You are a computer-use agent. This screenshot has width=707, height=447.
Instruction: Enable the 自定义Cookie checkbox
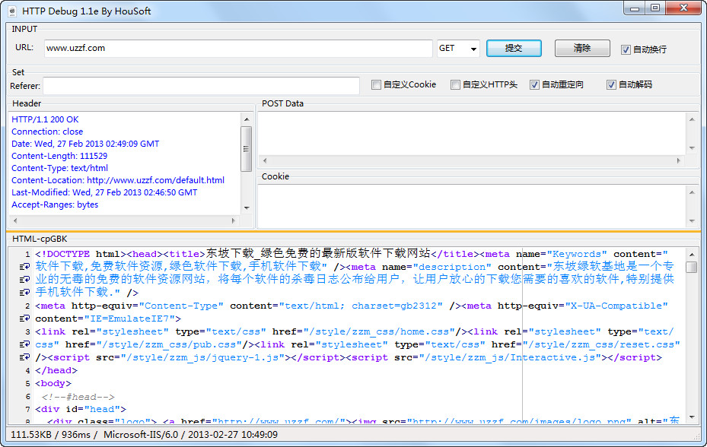coord(376,84)
